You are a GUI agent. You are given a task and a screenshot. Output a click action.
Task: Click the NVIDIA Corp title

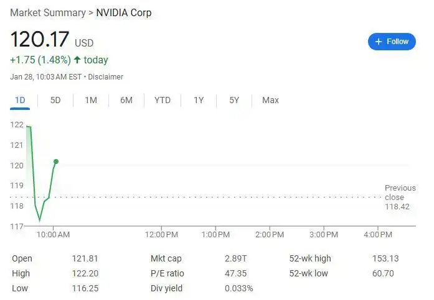124,12
